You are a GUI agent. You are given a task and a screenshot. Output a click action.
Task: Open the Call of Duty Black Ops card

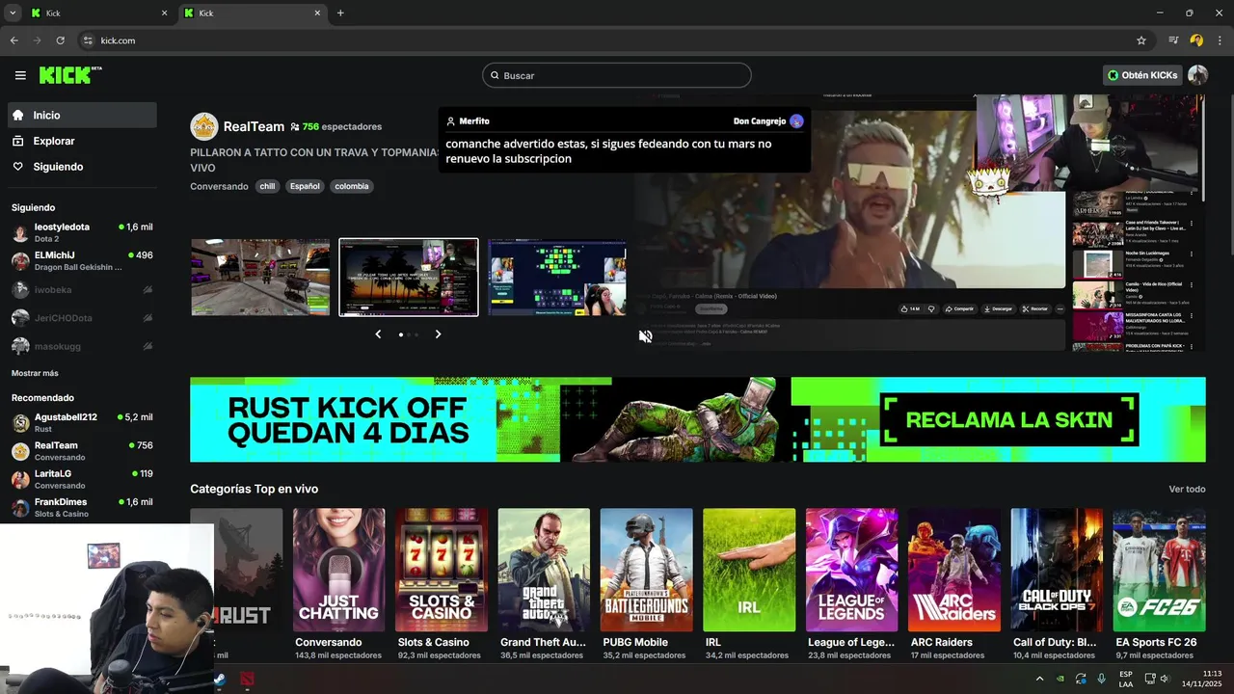(1057, 570)
